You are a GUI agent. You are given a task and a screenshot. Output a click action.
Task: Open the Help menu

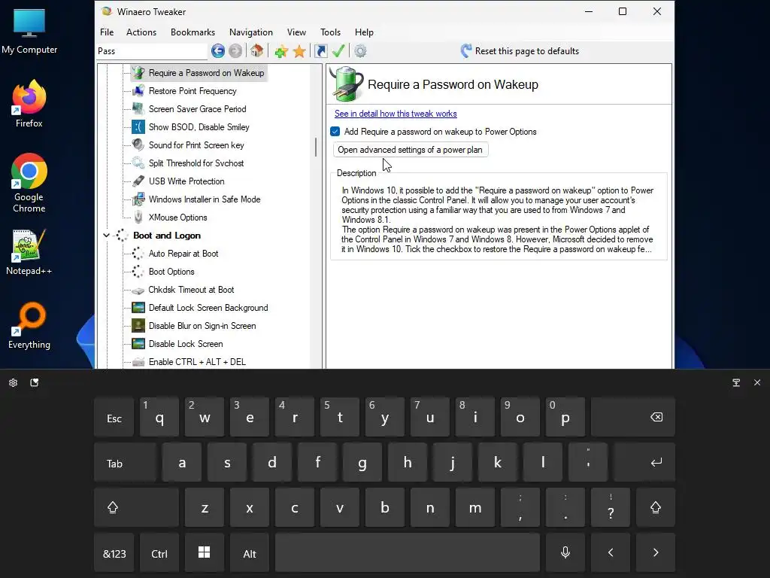(x=365, y=32)
